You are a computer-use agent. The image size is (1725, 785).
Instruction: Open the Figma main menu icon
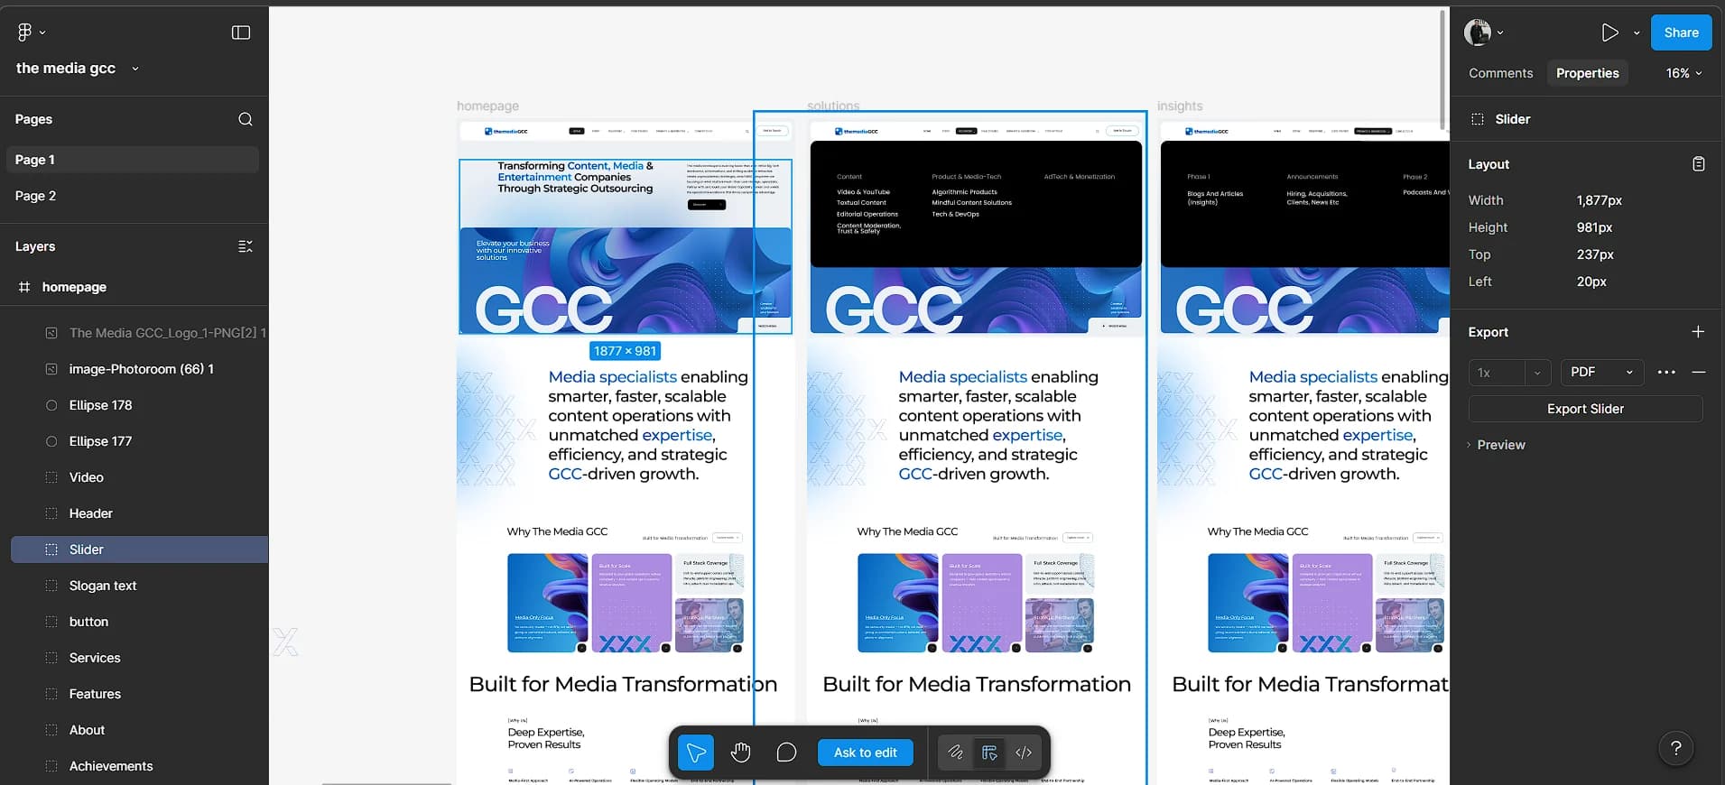coord(24,32)
